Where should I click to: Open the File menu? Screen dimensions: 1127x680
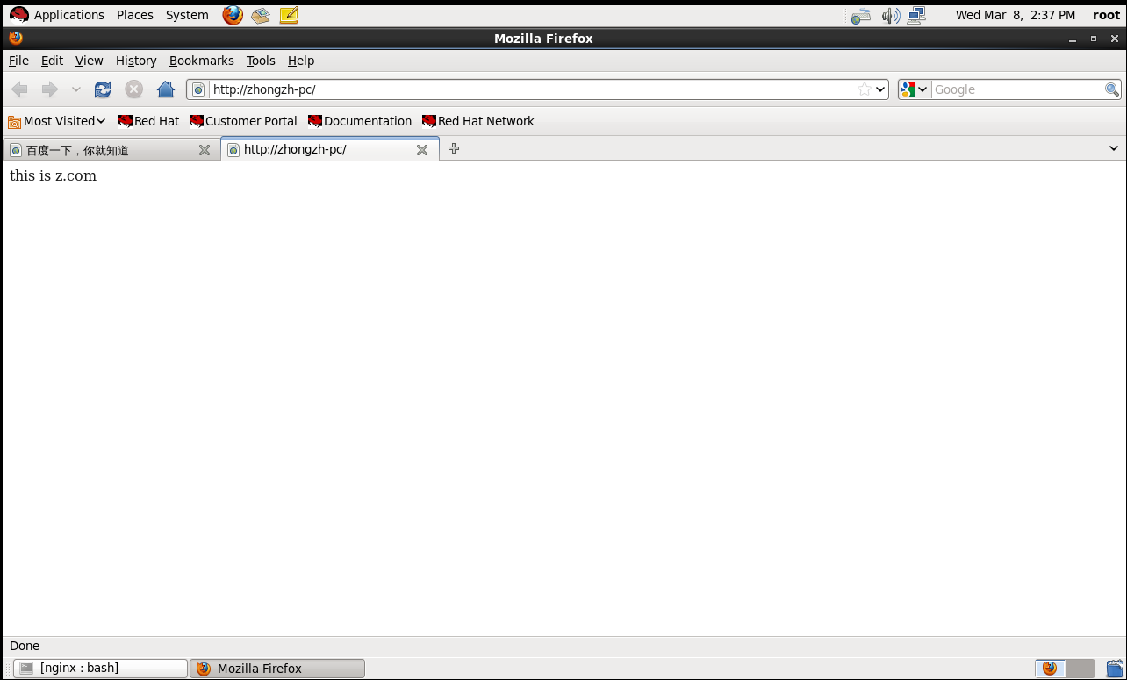[18, 61]
